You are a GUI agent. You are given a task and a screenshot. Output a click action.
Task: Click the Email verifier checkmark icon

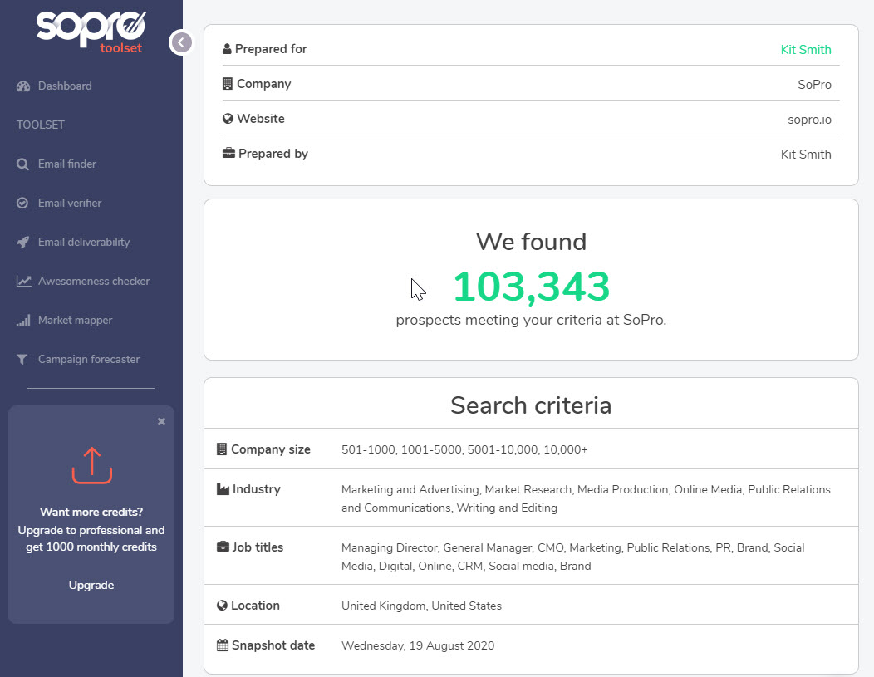(x=22, y=204)
